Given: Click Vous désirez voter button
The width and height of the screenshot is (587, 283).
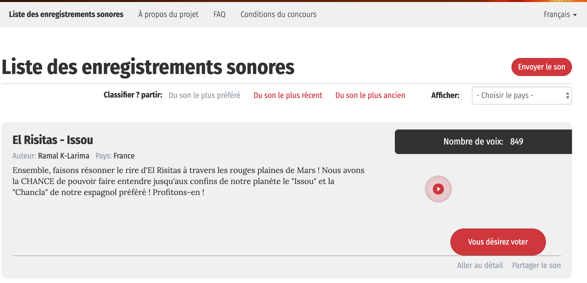Looking at the screenshot, I should [x=498, y=242].
